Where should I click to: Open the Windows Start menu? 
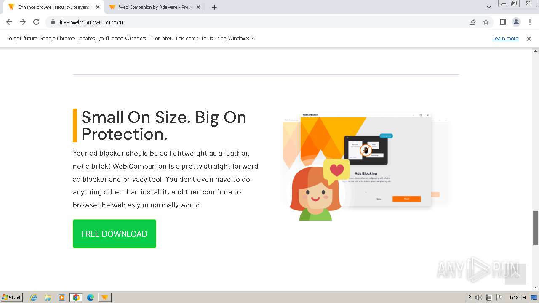click(12, 297)
